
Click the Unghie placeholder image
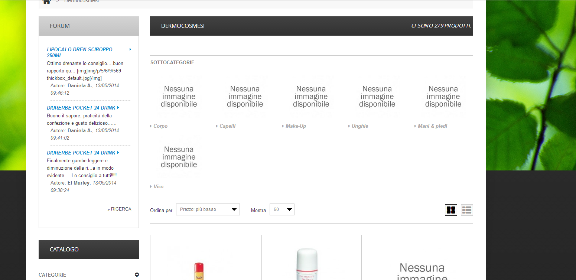point(377,97)
